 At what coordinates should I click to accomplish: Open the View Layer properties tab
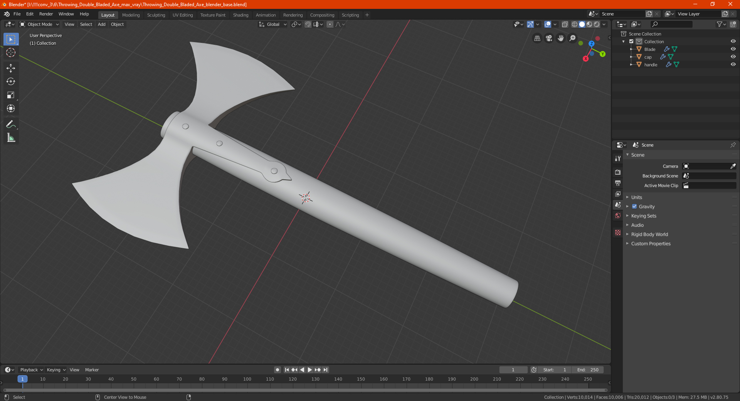[618, 194]
